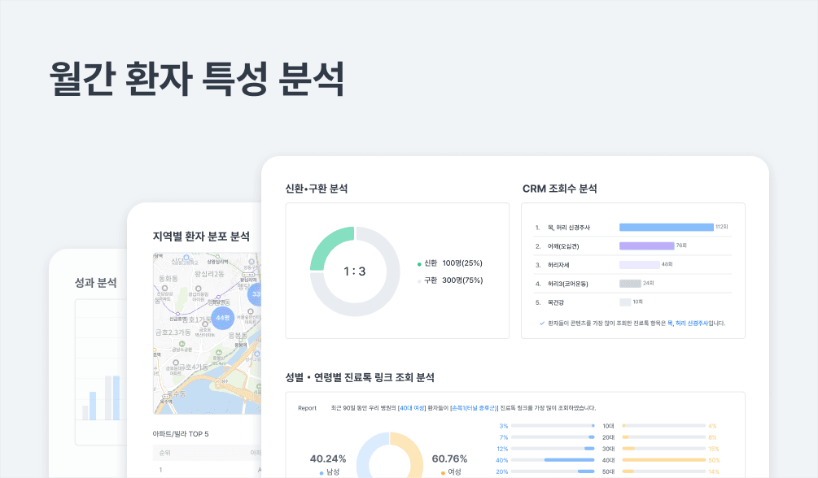Click the 33 cluster marker near 행당역

pyautogui.click(x=255, y=293)
